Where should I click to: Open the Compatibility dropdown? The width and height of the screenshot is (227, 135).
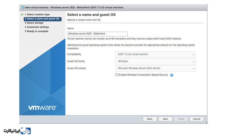click(155, 54)
